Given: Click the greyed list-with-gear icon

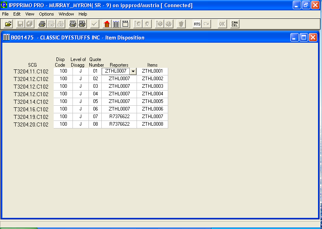Looking at the screenshot, I should pyautogui.click(x=159, y=24).
